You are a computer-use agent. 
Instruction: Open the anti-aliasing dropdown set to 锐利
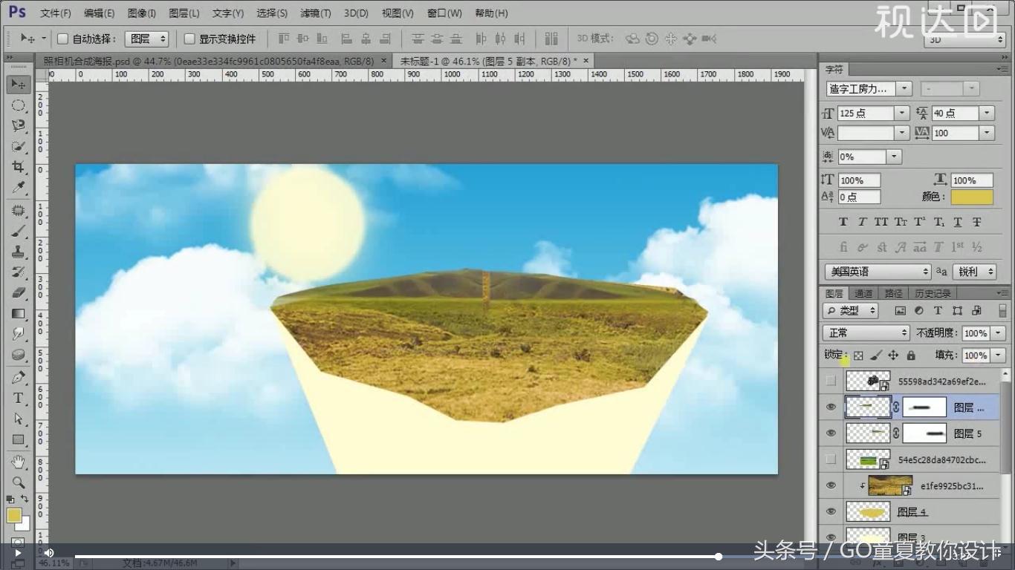pos(973,272)
